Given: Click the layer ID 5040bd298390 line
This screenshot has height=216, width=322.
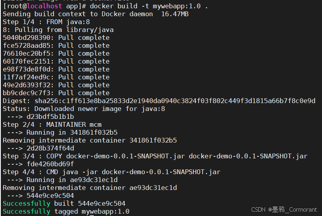Looking at the screenshot, I should click(56, 38).
